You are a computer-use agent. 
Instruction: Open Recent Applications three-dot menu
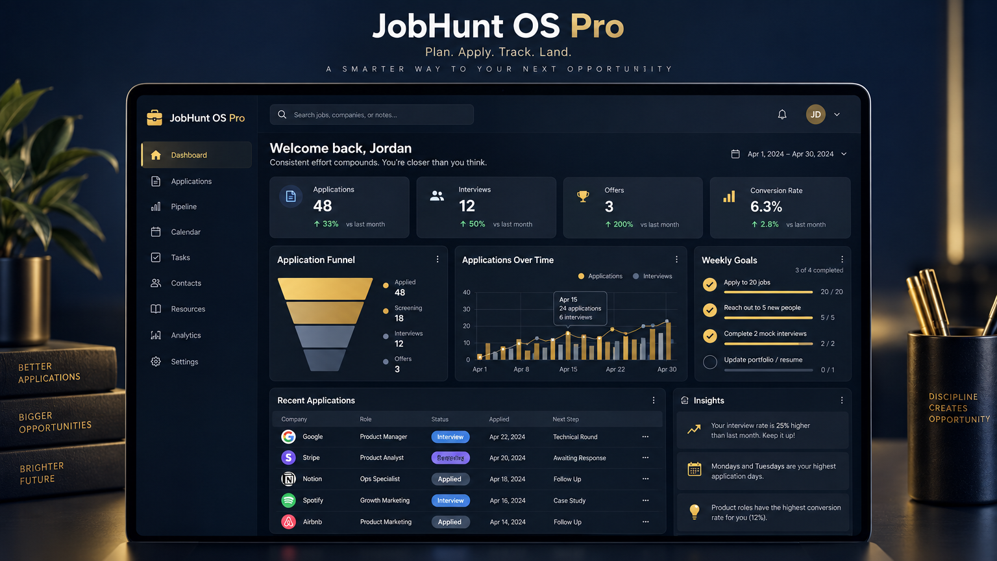pyautogui.click(x=654, y=400)
